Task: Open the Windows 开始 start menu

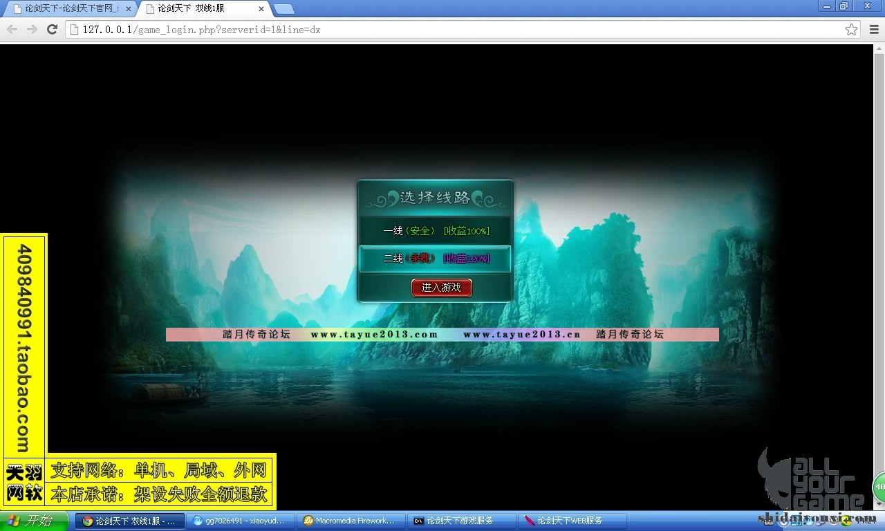Action: point(35,521)
